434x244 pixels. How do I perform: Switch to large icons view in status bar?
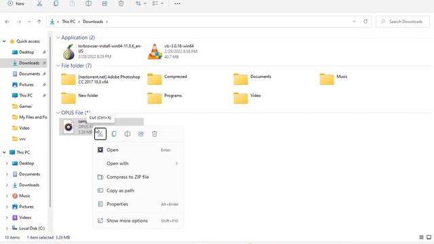[429, 237]
